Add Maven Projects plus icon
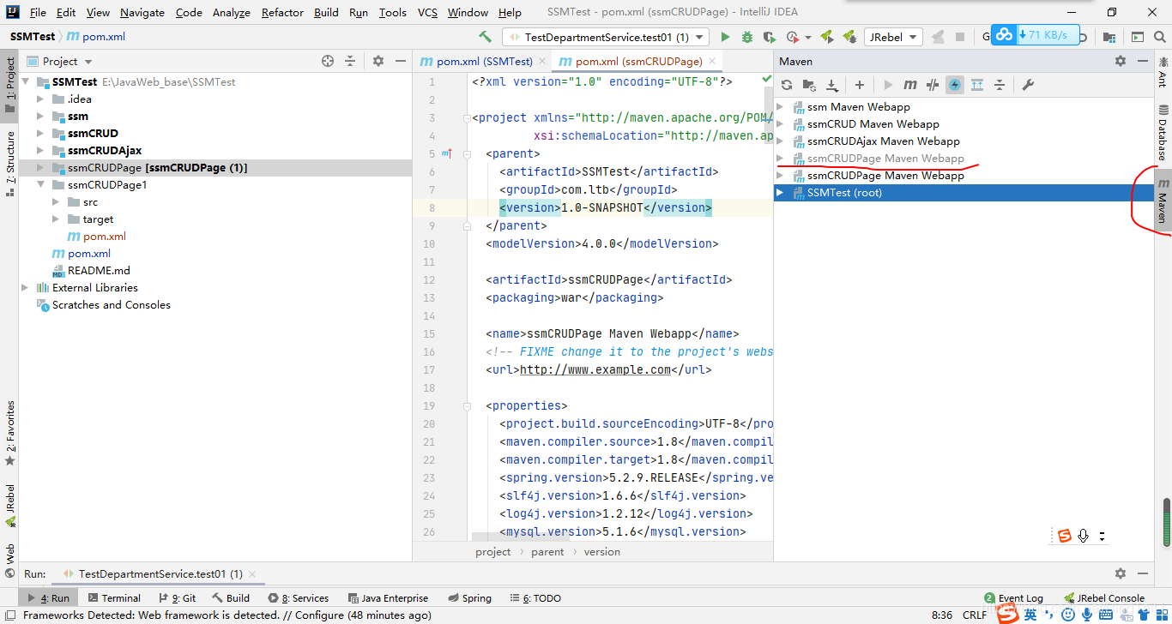Image resolution: width=1172 pixels, height=624 pixels. 860,85
